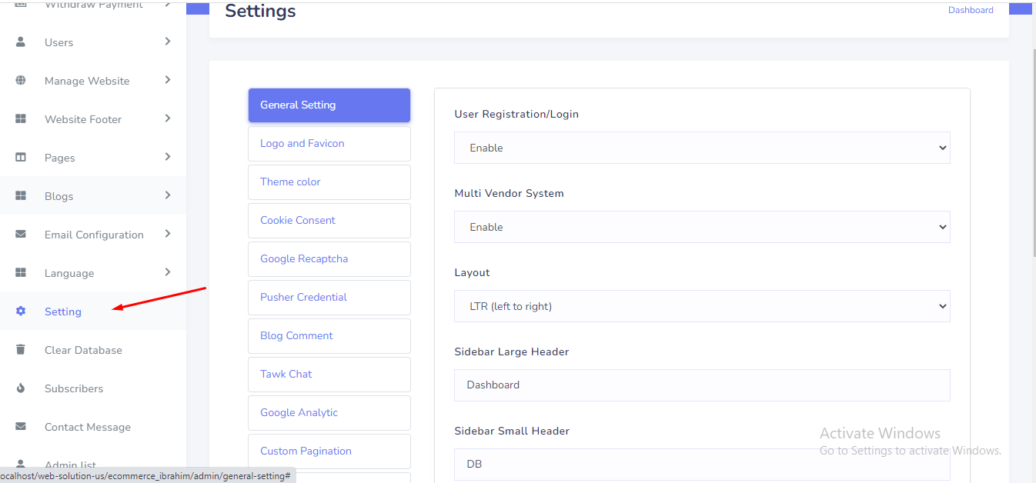This screenshot has width=1036, height=483.
Task: Open the Layout direction dropdown
Action: tap(701, 306)
